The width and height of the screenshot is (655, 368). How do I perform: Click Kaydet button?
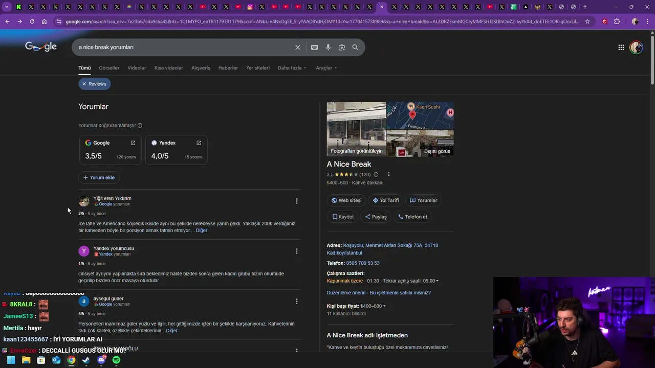tap(343, 217)
